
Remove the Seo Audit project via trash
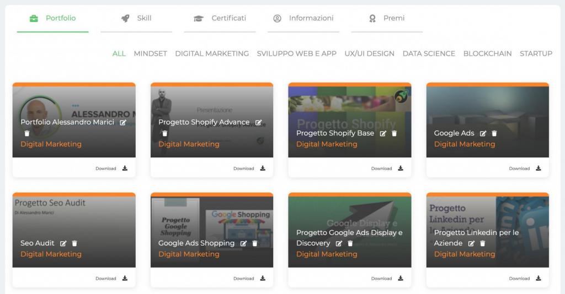pos(74,243)
